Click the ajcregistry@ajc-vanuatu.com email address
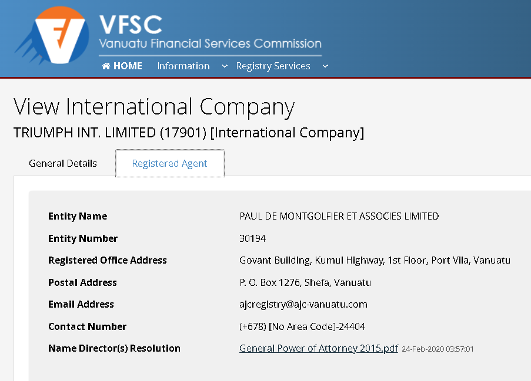The height and width of the screenshot is (381, 531). [x=303, y=304]
